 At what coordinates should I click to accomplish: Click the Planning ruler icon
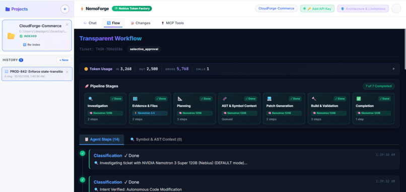(x=180, y=99)
